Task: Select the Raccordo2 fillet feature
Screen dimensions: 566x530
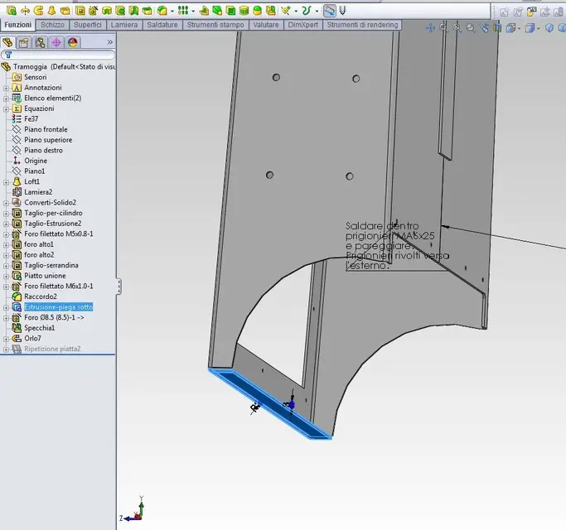Action: (41, 296)
